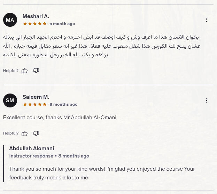
Task: Click the "a month ago" review timestamp
Action: 62,24
